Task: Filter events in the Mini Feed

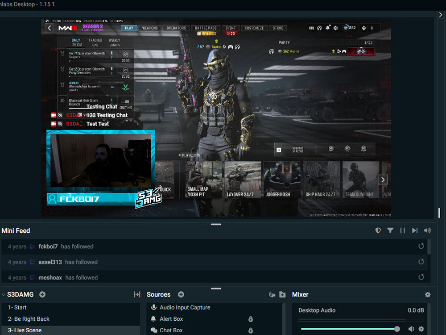Action: pos(391,230)
